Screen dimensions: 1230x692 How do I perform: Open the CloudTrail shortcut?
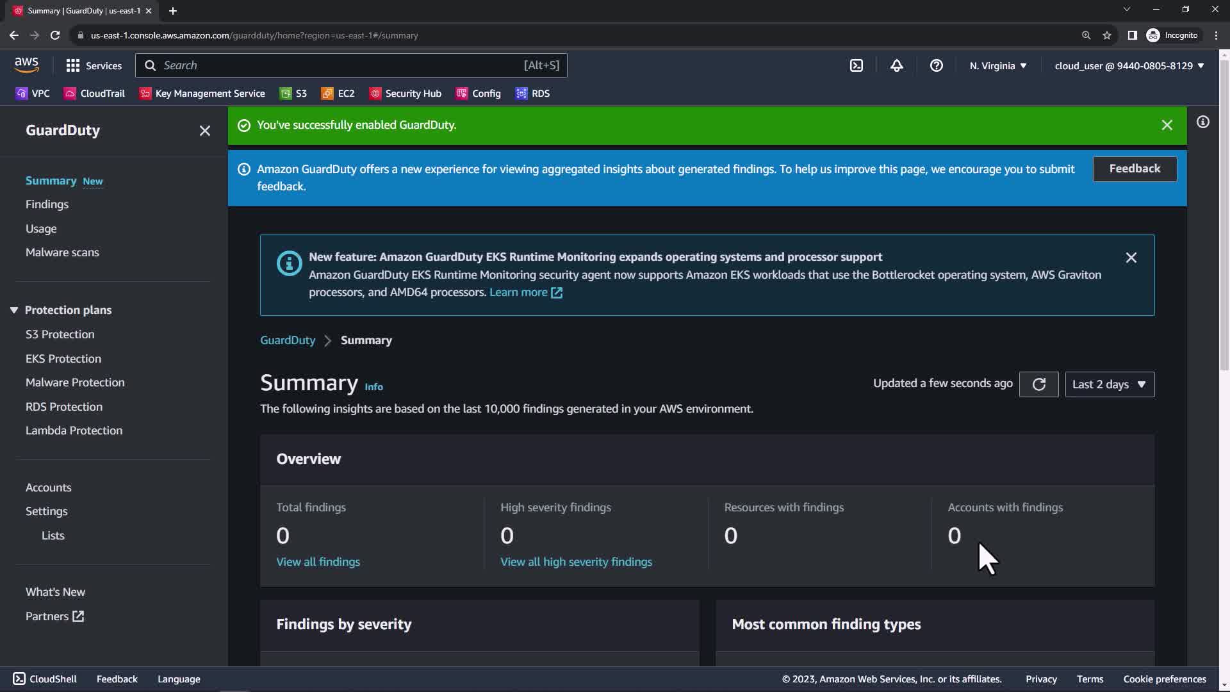(x=94, y=94)
